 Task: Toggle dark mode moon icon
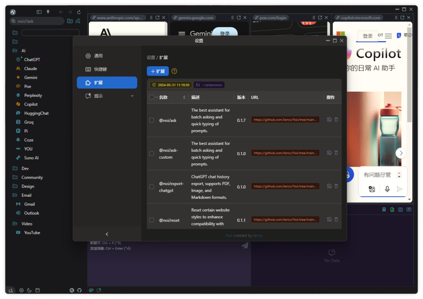[29, 290]
